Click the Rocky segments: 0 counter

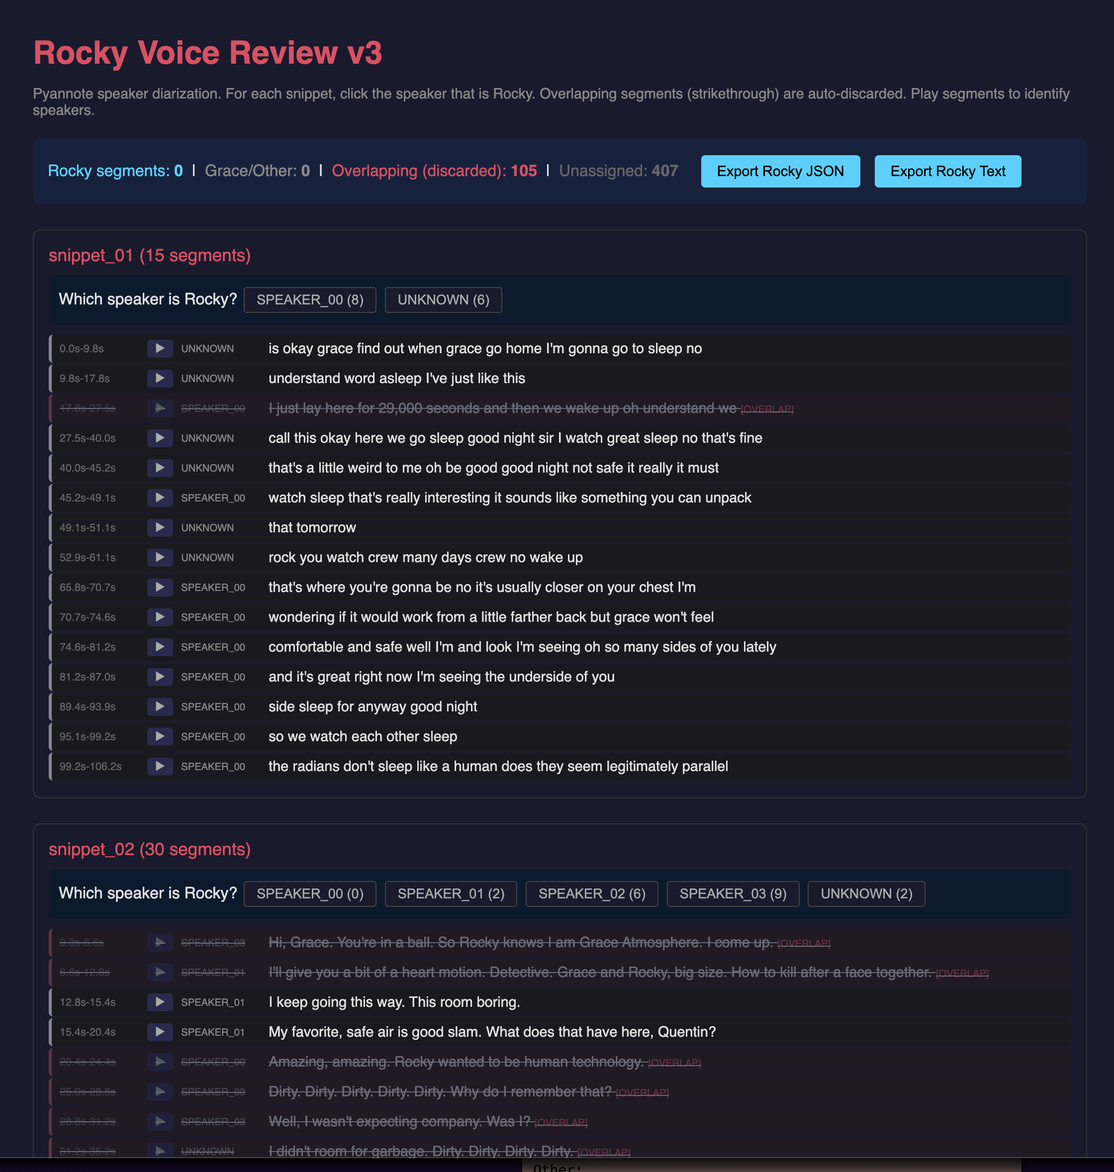click(115, 171)
